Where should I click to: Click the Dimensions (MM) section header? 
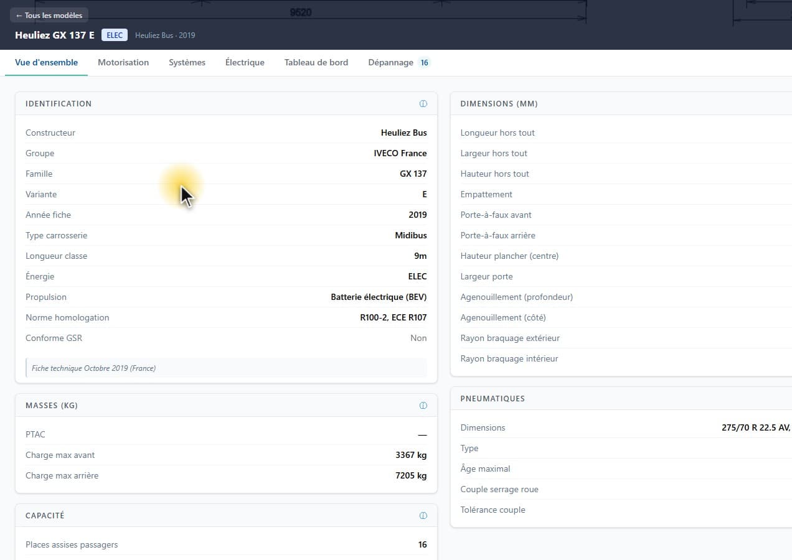tap(499, 104)
